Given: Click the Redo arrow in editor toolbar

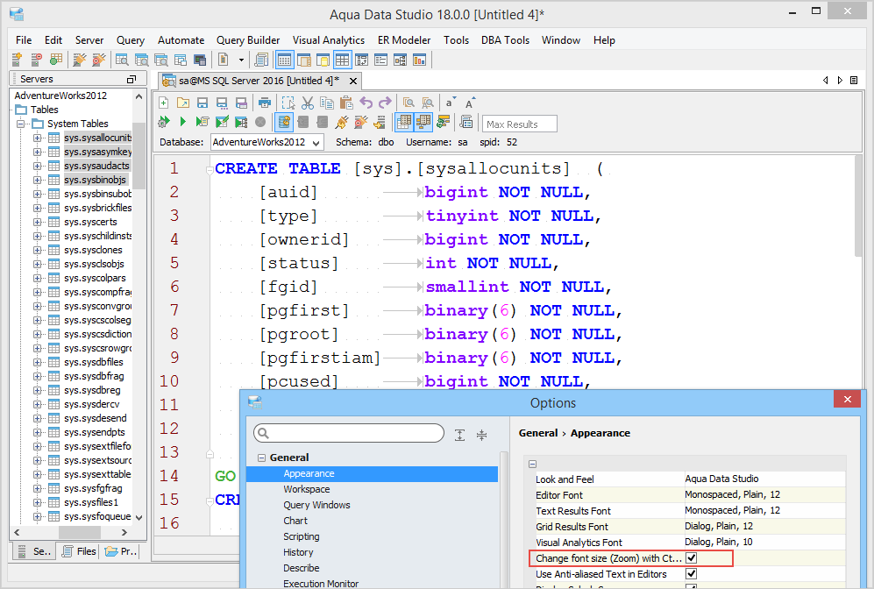Looking at the screenshot, I should (386, 103).
